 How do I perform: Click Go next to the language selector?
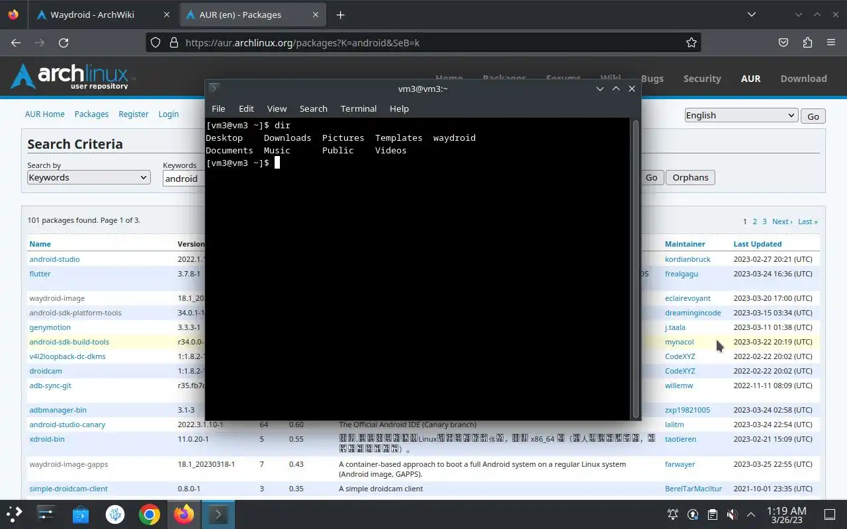(813, 116)
